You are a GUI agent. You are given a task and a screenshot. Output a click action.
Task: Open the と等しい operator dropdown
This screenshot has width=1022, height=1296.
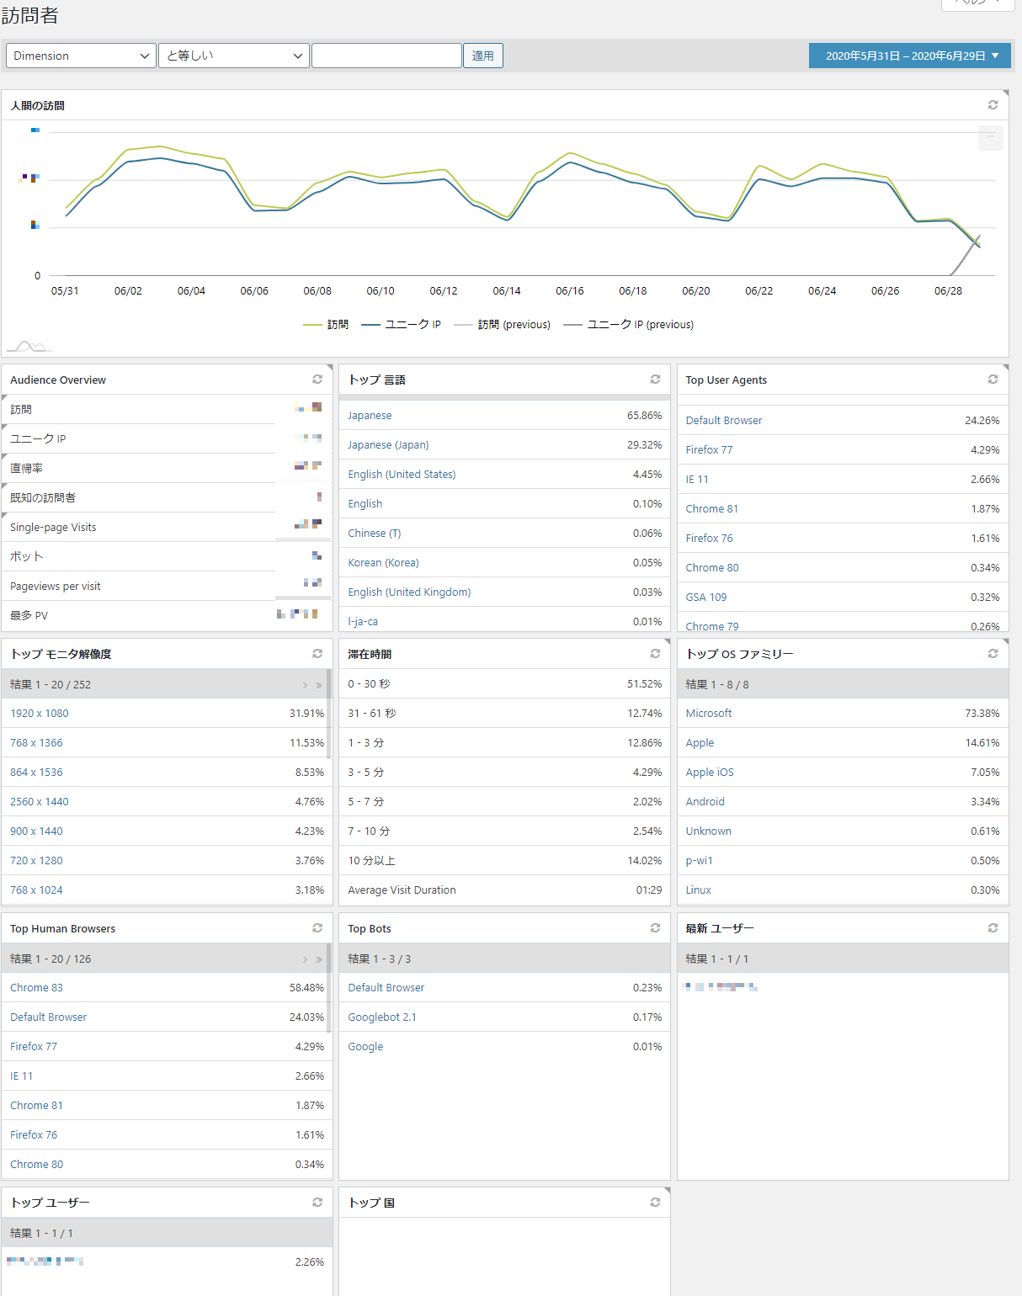coord(234,56)
